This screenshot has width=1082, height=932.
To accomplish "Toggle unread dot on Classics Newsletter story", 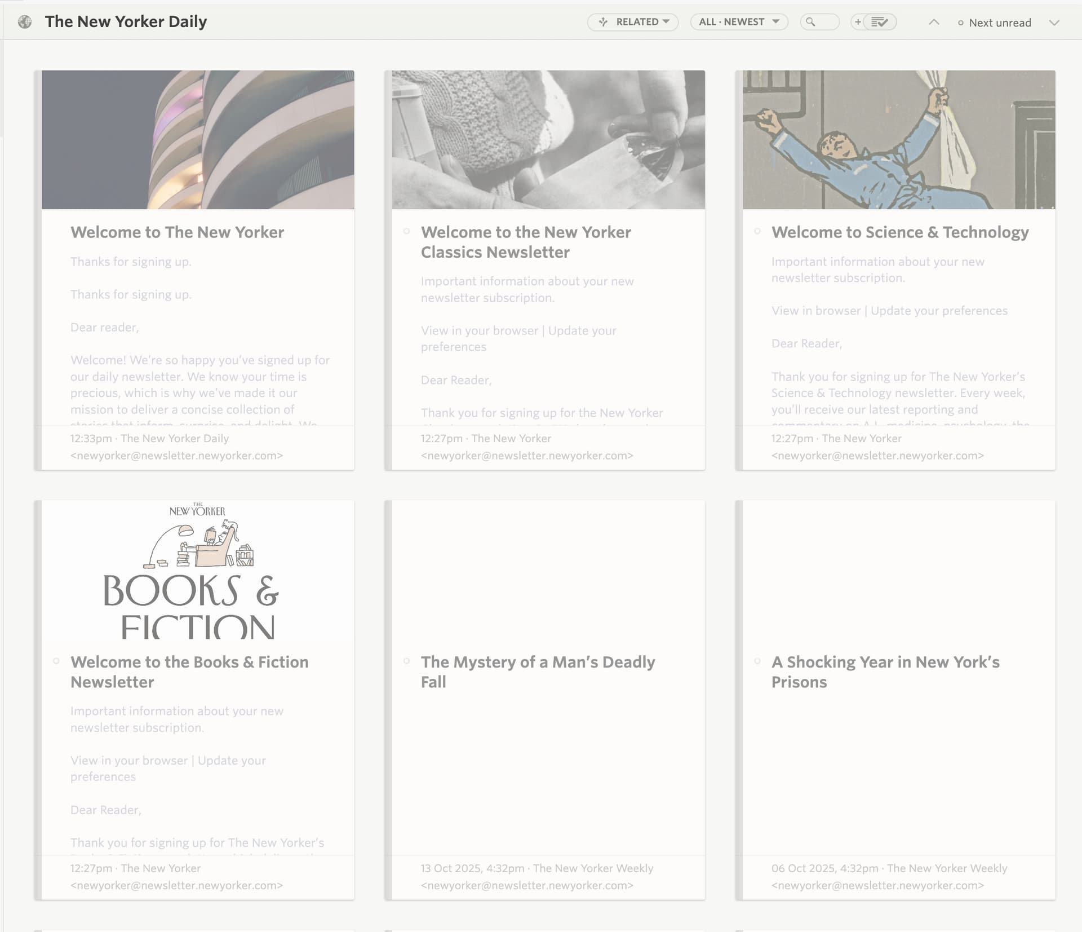I will click(406, 231).
